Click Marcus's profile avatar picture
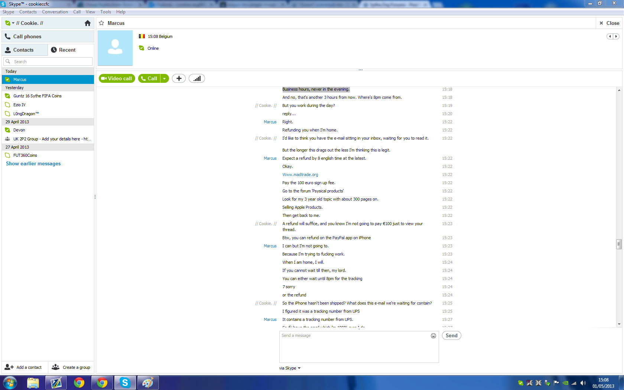Viewport: 624px width, 390px height. (115, 48)
